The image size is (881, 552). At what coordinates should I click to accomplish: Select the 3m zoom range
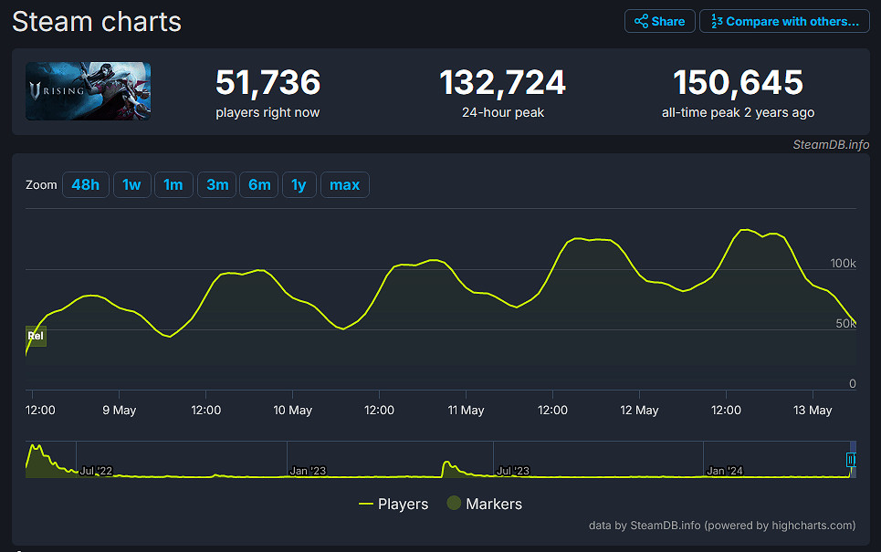(217, 184)
